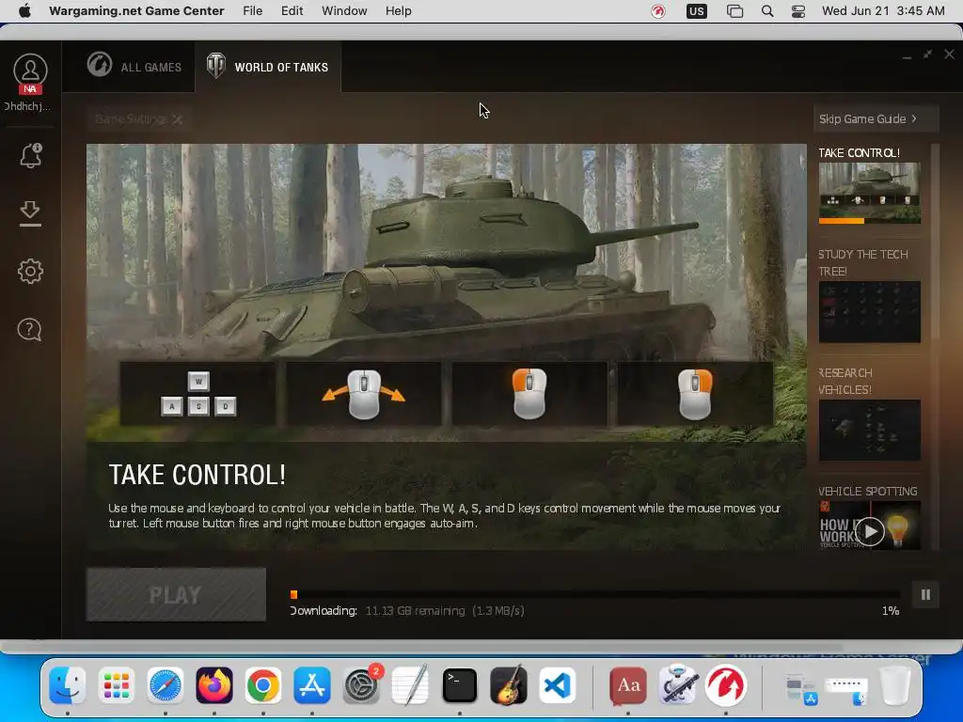Screen dimensions: 963x722
Task: Click the disabled PLAY button
Action: [x=176, y=594]
